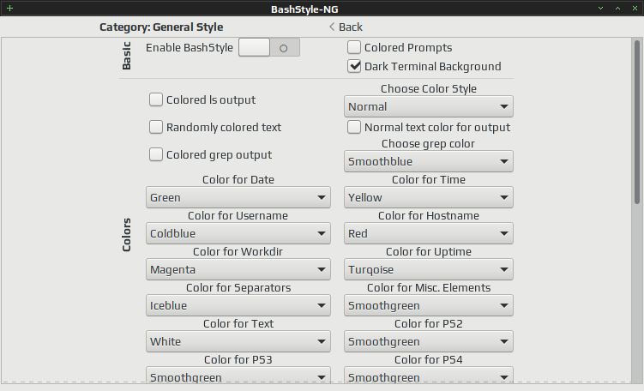Go Back to the category list
644x391 pixels.
pyautogui.click(x=346, y=27)
